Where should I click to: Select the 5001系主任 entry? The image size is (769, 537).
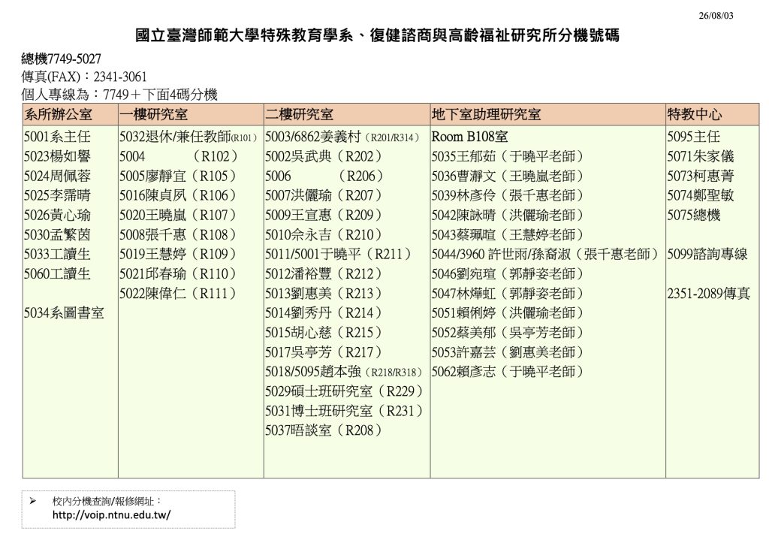pos(57,137)
